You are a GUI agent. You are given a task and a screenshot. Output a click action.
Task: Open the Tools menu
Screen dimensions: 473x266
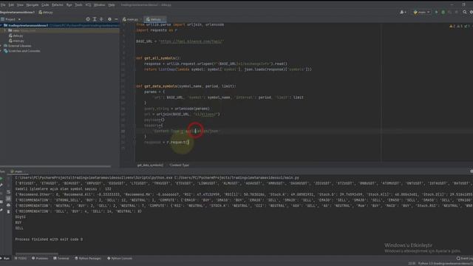[x=78, y=5]
